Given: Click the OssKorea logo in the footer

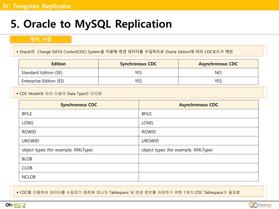Looking at the screenshot, I should coord(260,205).
